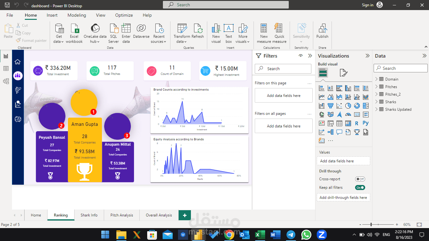429x241 pixels.
Task: Click the house icon in the dashboard sidebar
Action: tap(18, 62)
